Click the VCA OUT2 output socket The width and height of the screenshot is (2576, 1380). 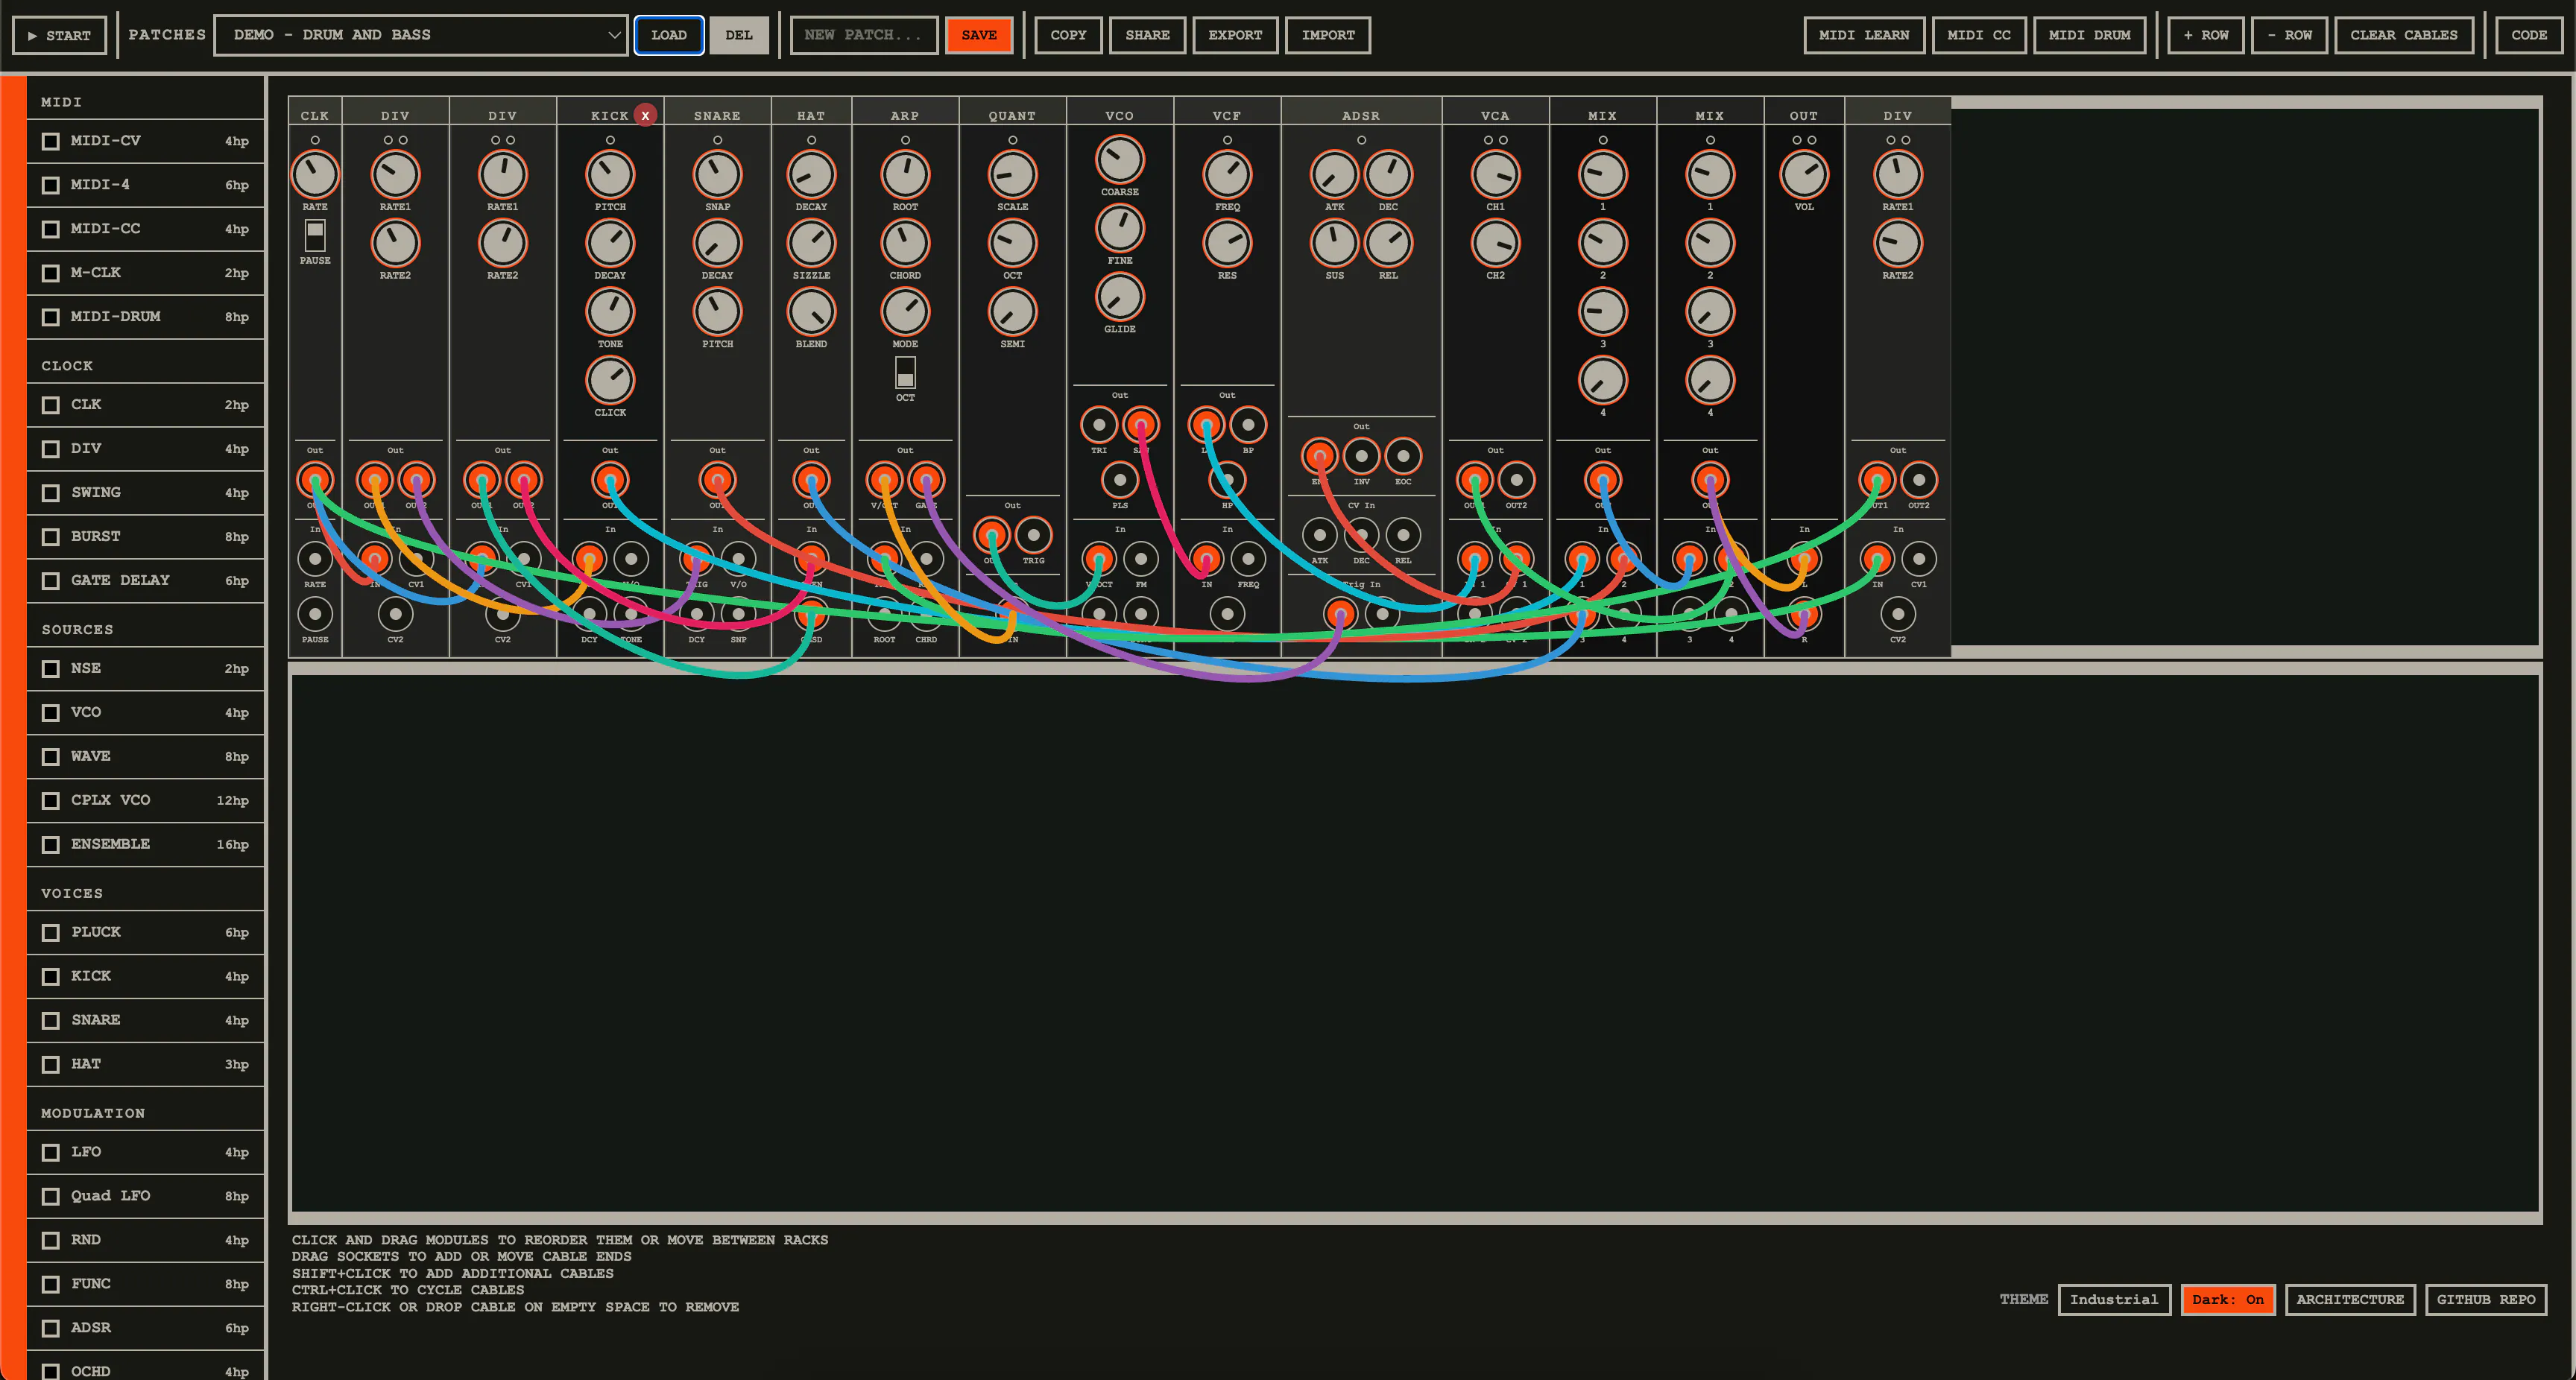tap(1516, 480)
